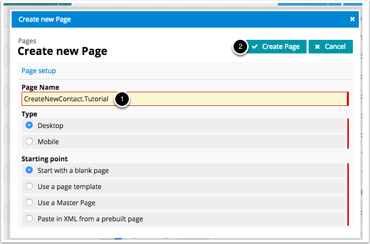Click the Type section label
The width and height of the screenshot is (370, 244).
point(29,114)
